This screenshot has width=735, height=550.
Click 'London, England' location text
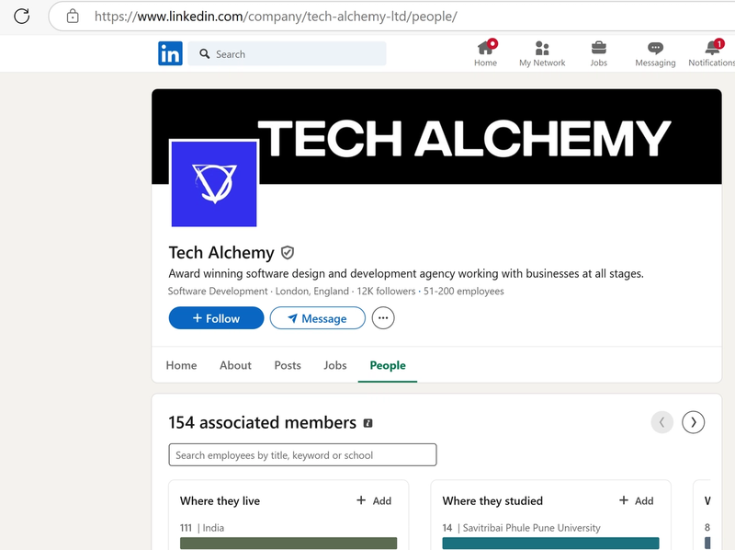point(312,291)
